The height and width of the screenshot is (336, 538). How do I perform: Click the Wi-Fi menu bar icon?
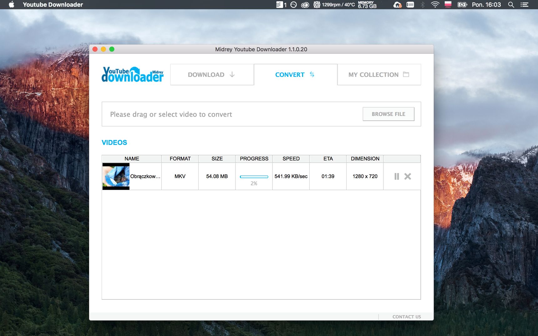tap(435, 5)
